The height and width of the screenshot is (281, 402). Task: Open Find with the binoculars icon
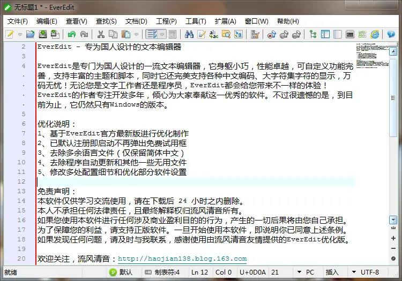(189, 34)
